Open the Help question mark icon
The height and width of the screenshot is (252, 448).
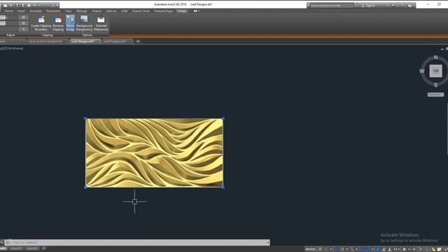pos(410,6)
